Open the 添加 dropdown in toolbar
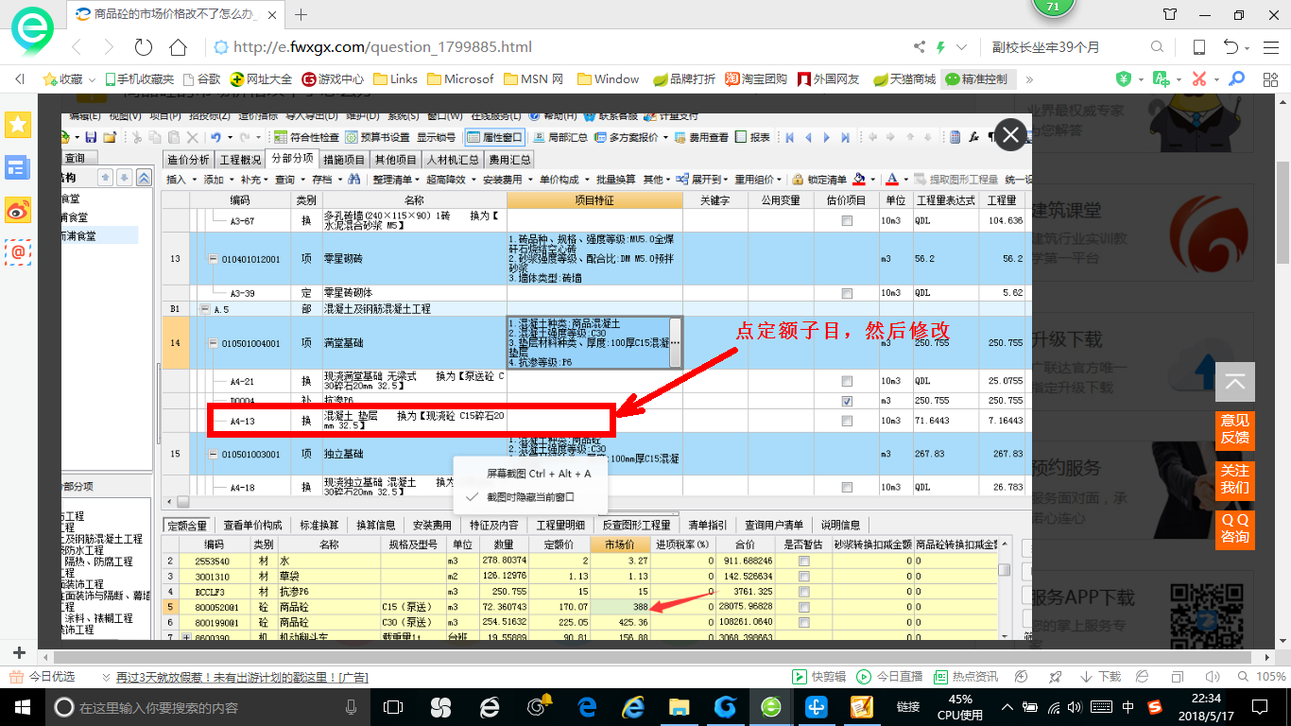The width and height of the screenshot is (1291, 726). (217, 179)
